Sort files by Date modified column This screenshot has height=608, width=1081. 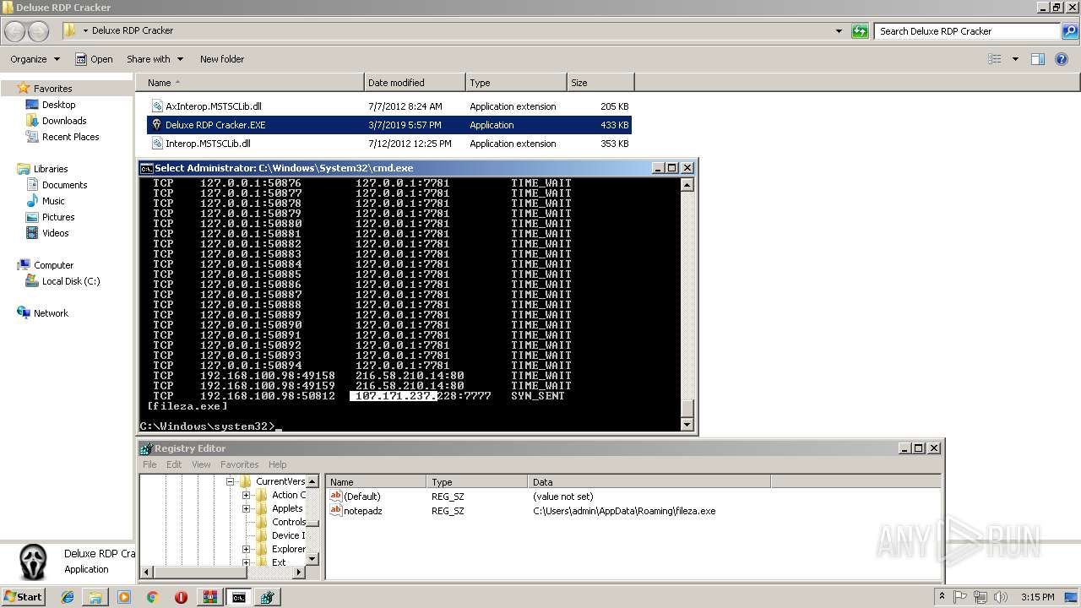click(415, 83)
